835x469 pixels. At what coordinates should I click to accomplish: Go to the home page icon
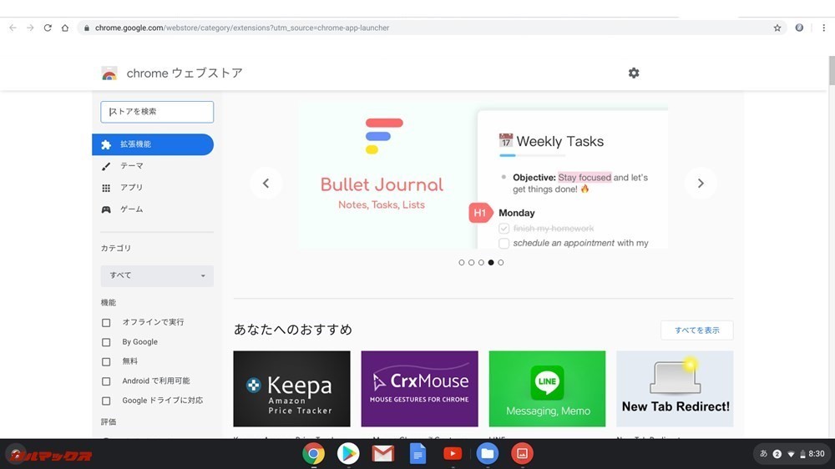click(x=65, y=28)
